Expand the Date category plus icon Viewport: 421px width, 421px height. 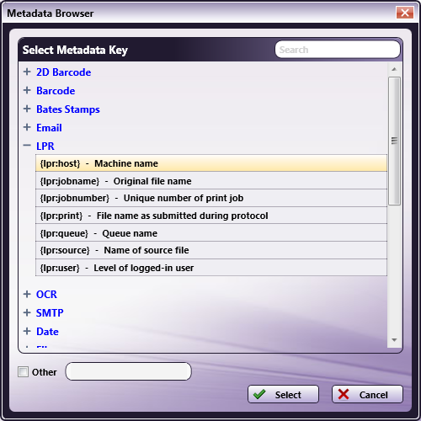click(x=27, y=331)
